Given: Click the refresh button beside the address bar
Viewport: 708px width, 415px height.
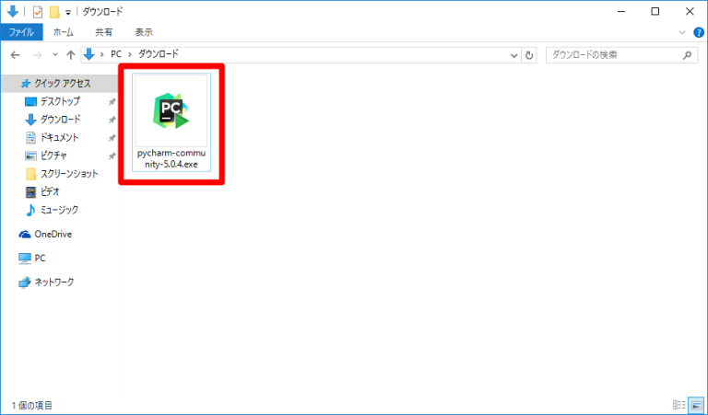Looking at the screenshot, I should (x=529, y=55).
